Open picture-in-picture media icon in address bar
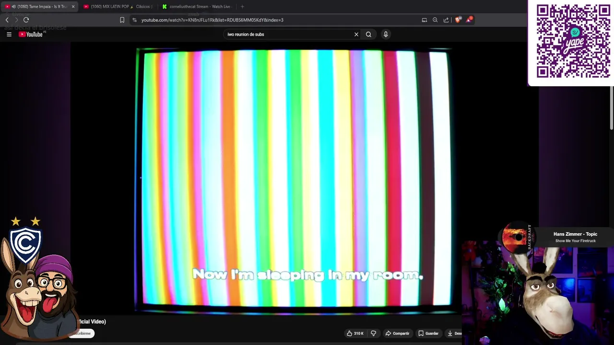The image size is (614, 345). pos(424,20)
